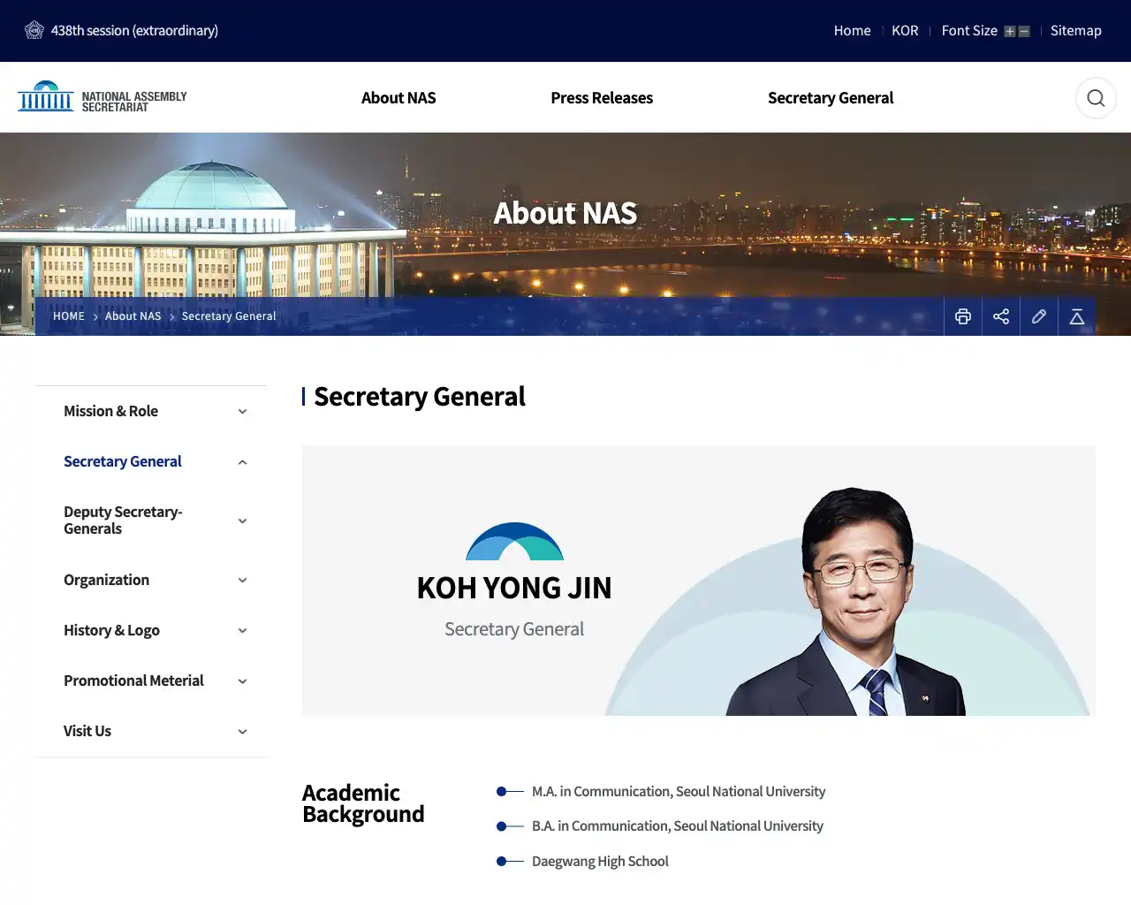Click HOME in breadcrumb

click(69, 316)
